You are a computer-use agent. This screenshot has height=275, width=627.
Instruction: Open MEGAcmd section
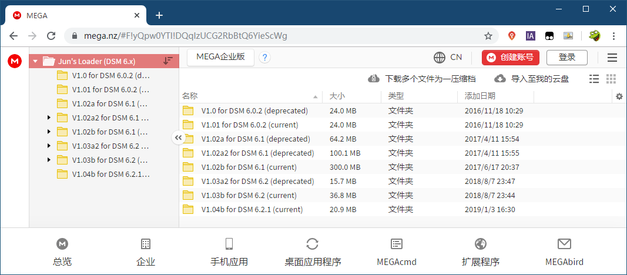[x=397, y=252]
